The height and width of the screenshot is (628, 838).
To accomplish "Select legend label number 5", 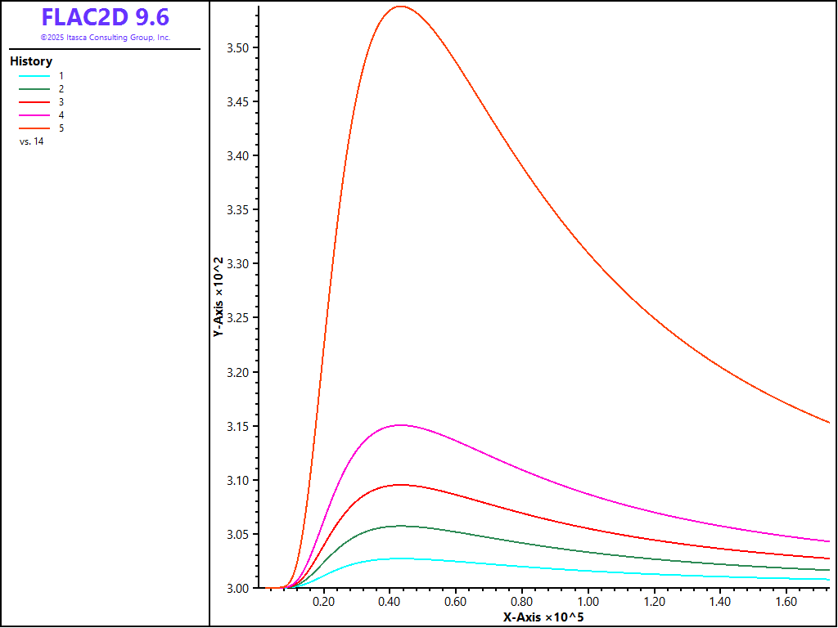I will pyautogui.click(x=61, y=128).
